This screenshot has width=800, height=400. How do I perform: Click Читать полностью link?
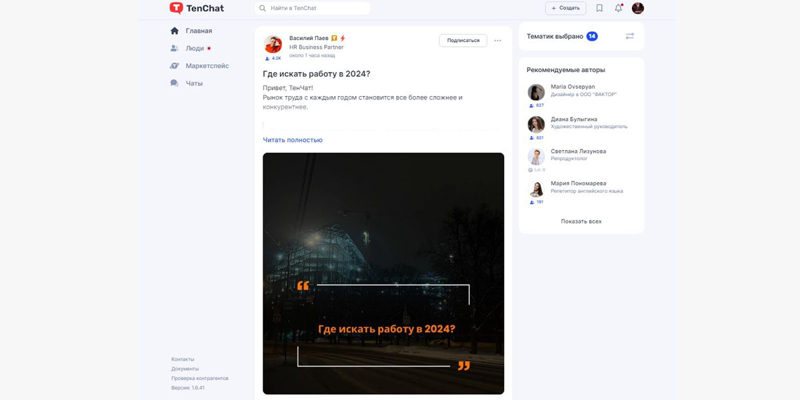click(293, 140)
